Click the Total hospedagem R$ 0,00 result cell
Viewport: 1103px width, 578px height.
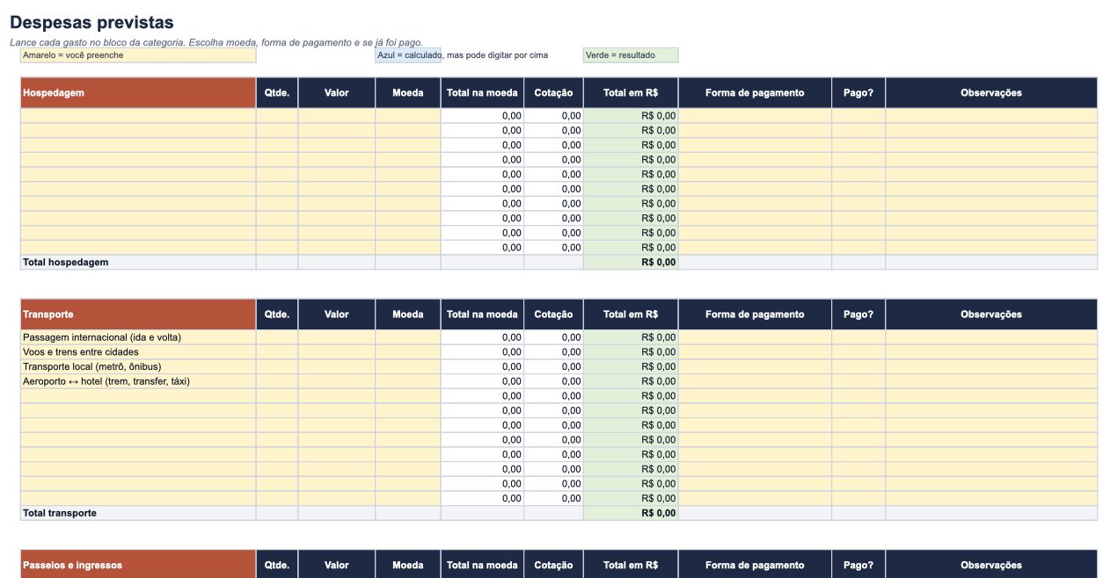pos(631,262)
